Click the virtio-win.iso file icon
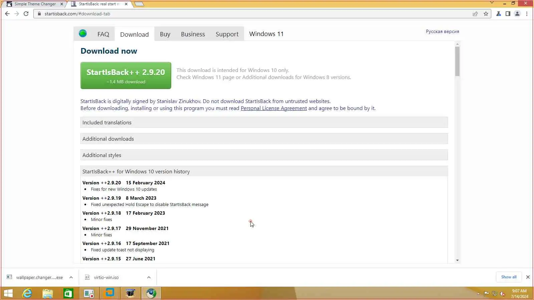The image size is (534, 300). [87, 277]
